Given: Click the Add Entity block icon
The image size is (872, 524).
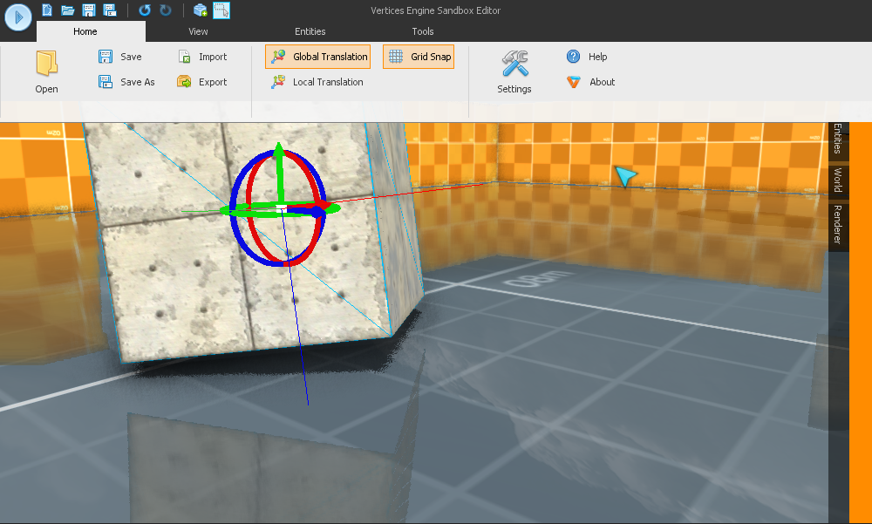Looking at the screenshot, I should (201, 10).
